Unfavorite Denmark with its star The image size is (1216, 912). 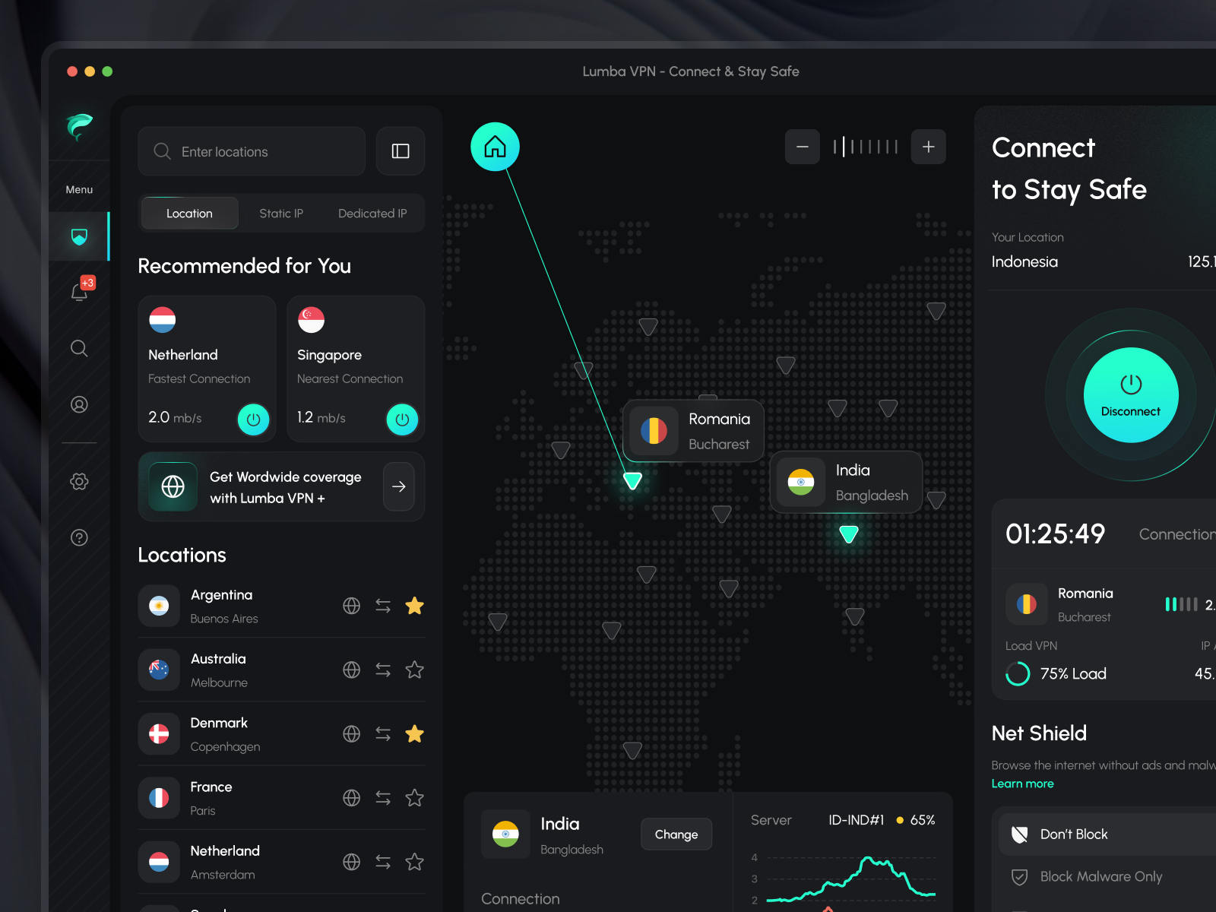(414, 733)
